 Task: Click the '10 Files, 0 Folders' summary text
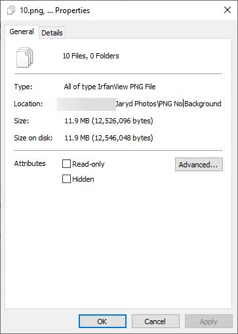click(90, 56)
